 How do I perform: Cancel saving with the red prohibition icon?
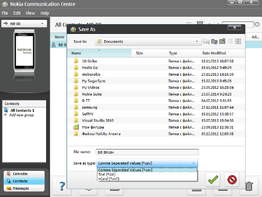point(232,180)
